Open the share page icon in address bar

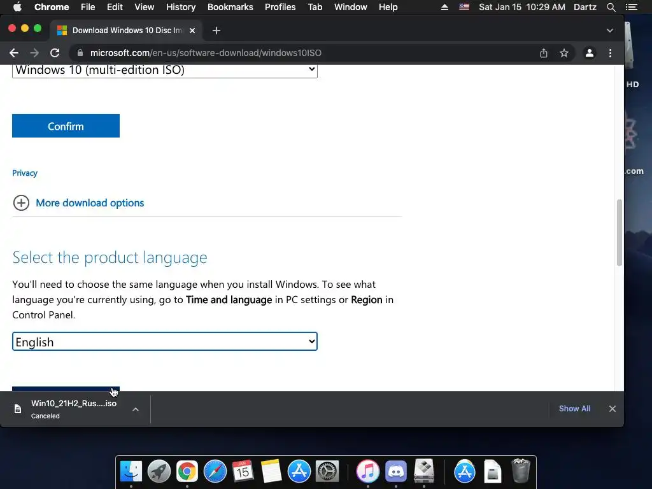click(544, 53)
